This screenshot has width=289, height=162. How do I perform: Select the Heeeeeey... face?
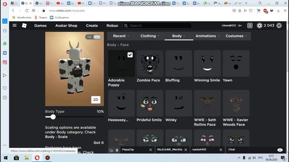point(121,103)
